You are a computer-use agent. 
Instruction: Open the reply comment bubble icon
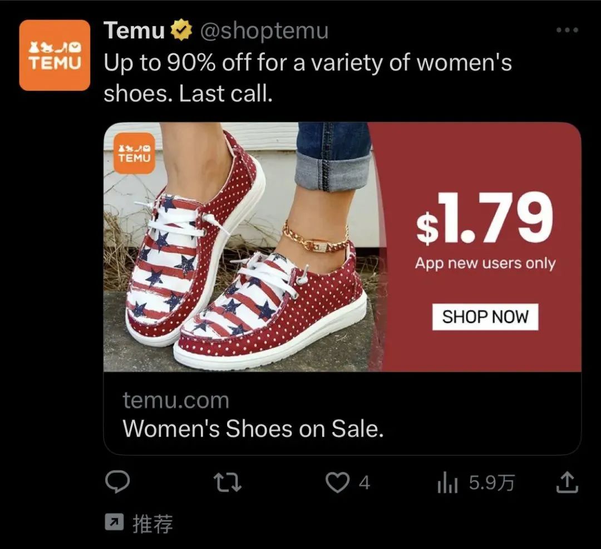coord(117,482)
